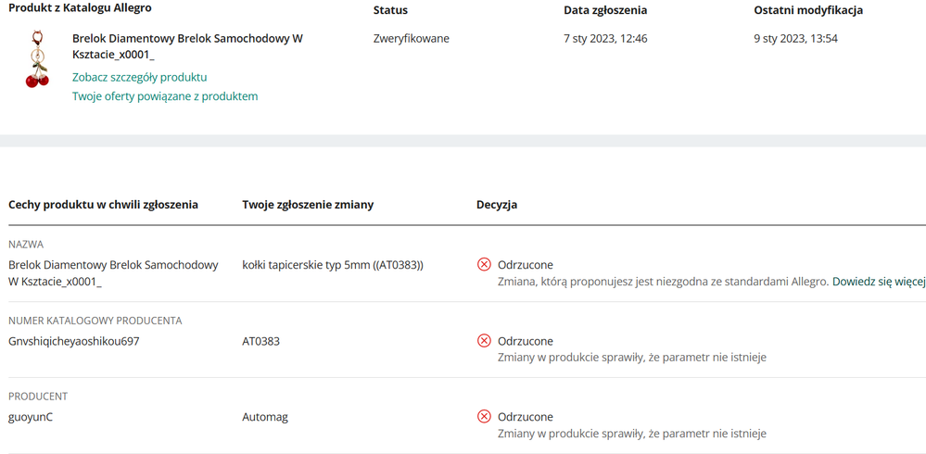
Task: Click rejected icon for Numer katalogowy producenta
Action: (x=484, y=341)
